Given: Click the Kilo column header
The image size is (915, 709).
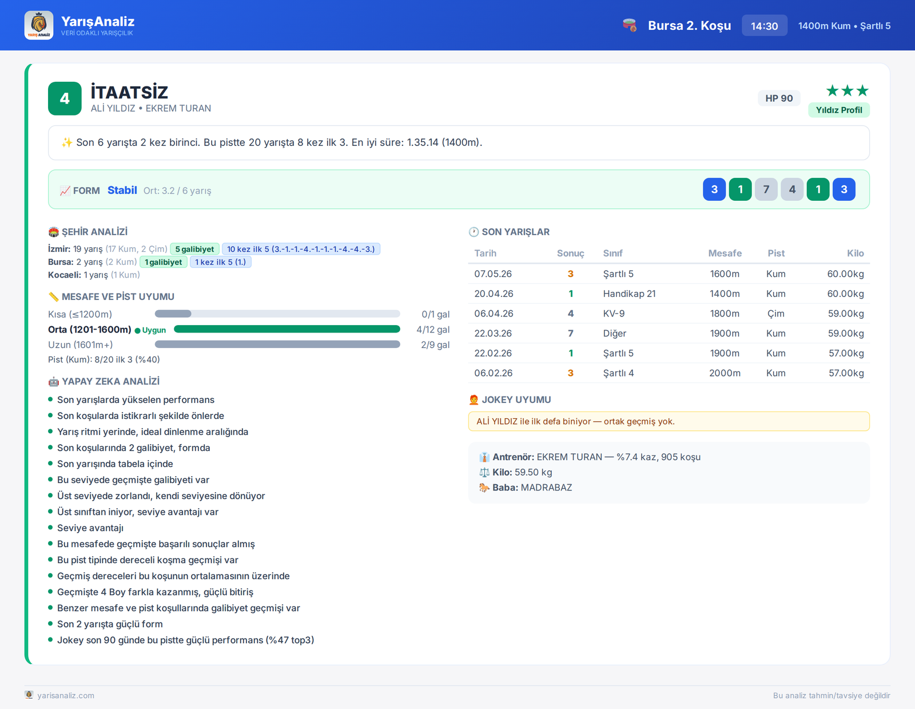Looking at the screenshot, I should (x=856, y=253).
